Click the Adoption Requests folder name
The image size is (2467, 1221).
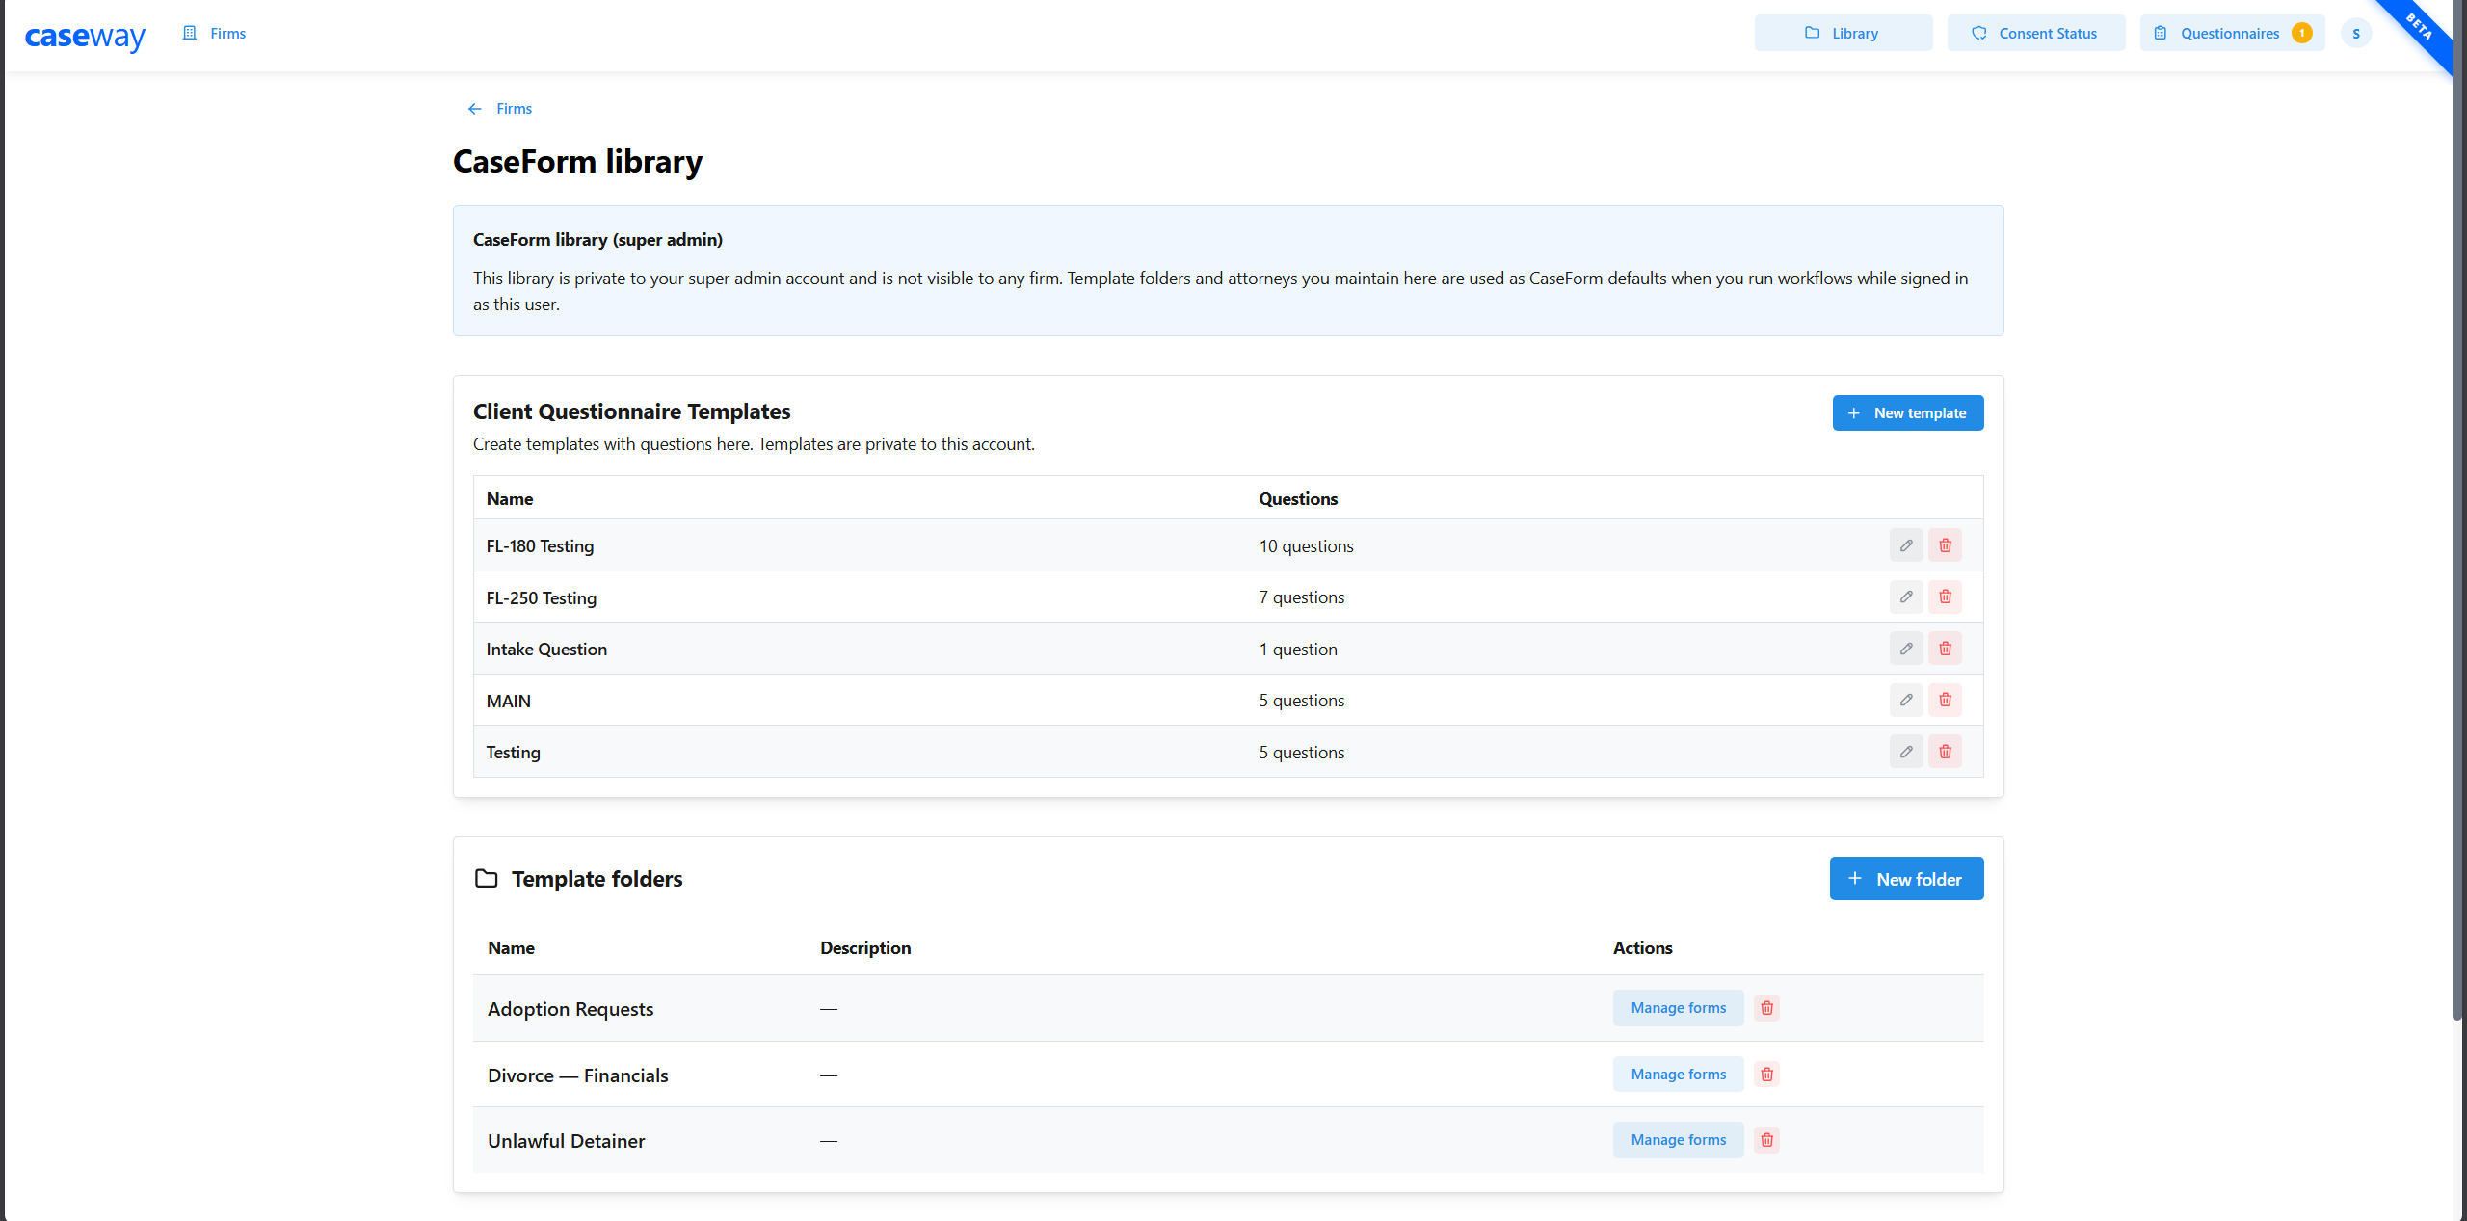point(570,1009)
